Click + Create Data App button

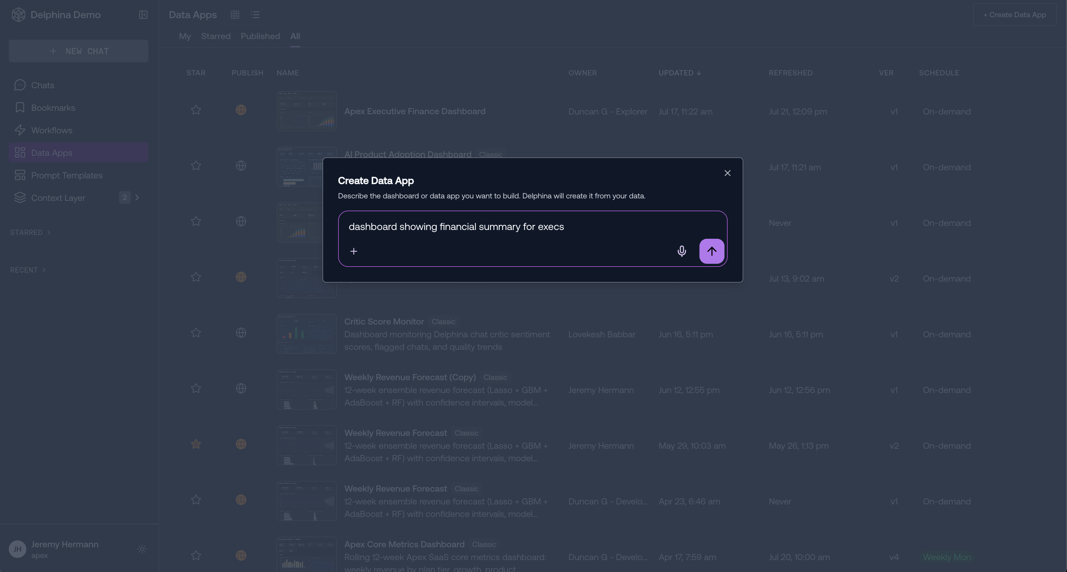tap(1015, 15)
